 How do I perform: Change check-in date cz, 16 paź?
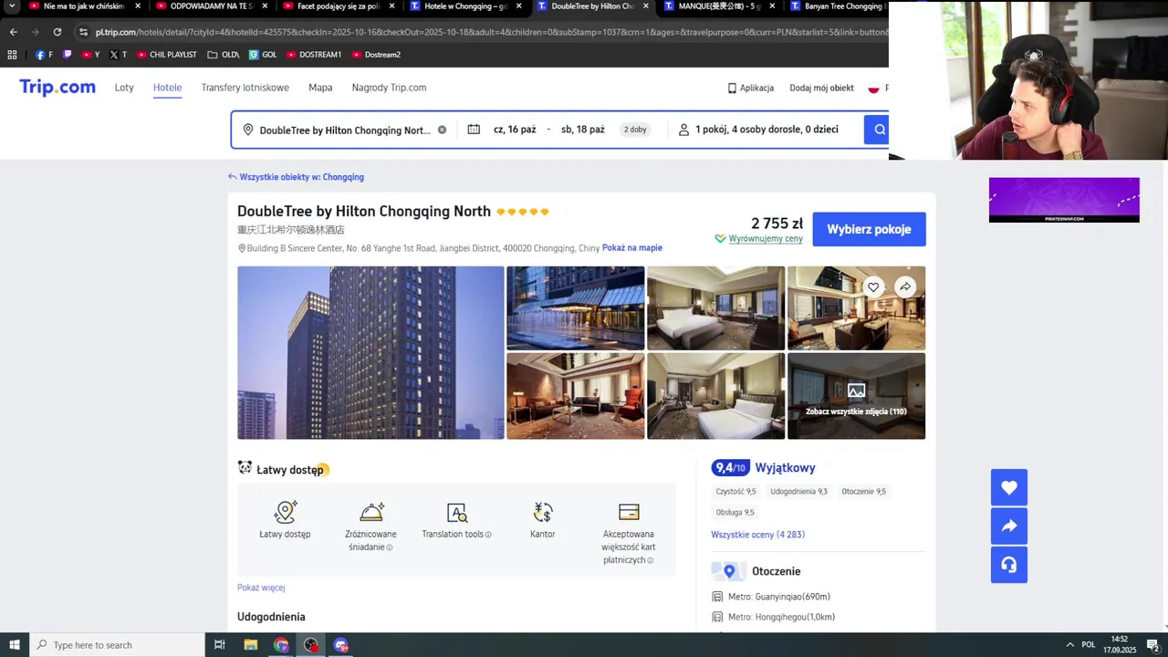[515, 130]
